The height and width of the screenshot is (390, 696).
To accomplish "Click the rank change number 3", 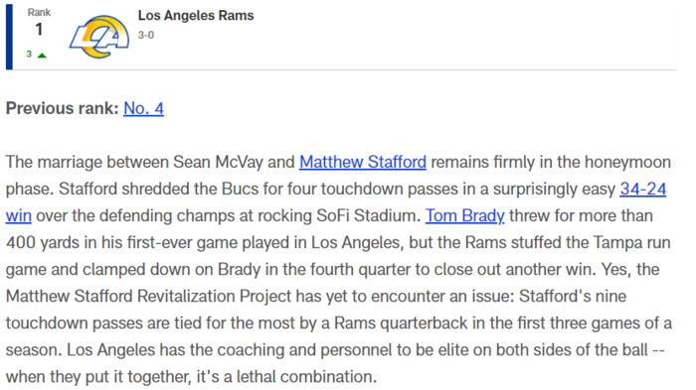I will coord(29,54).
